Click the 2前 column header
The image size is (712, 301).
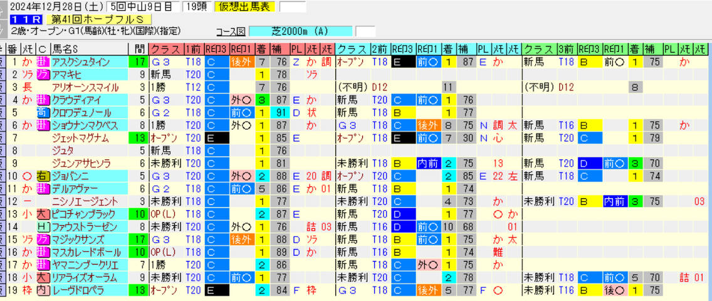coord(380,48)
